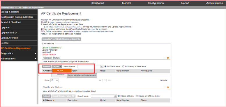Go to previous page arrows
The image size is (226, 107).
(100, 80)
